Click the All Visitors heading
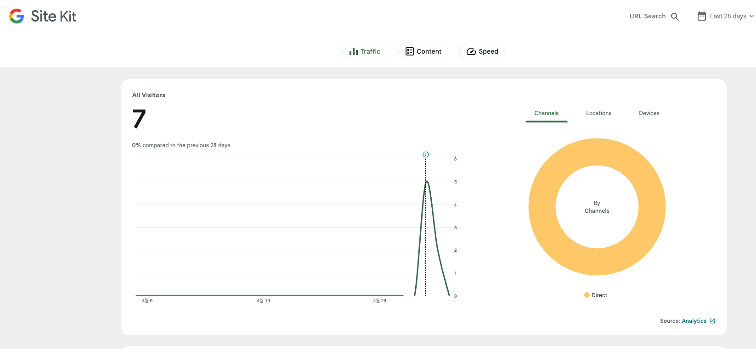Viewport: 756px width, 349px height. point(148,95)
